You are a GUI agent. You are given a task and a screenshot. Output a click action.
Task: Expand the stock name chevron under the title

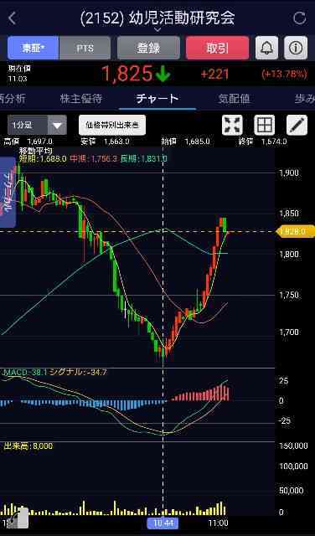click(x=157, y=30)
